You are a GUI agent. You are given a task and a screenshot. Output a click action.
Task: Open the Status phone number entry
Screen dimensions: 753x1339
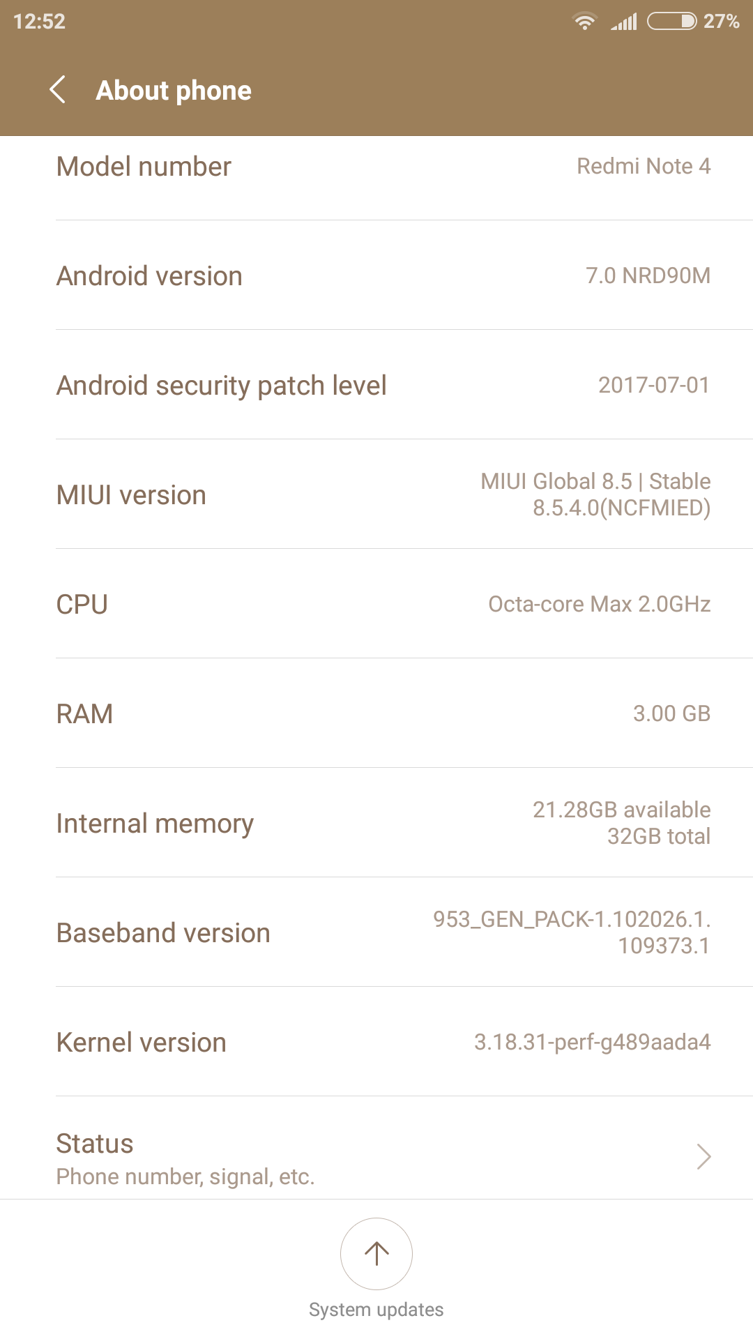point(279,1158)
